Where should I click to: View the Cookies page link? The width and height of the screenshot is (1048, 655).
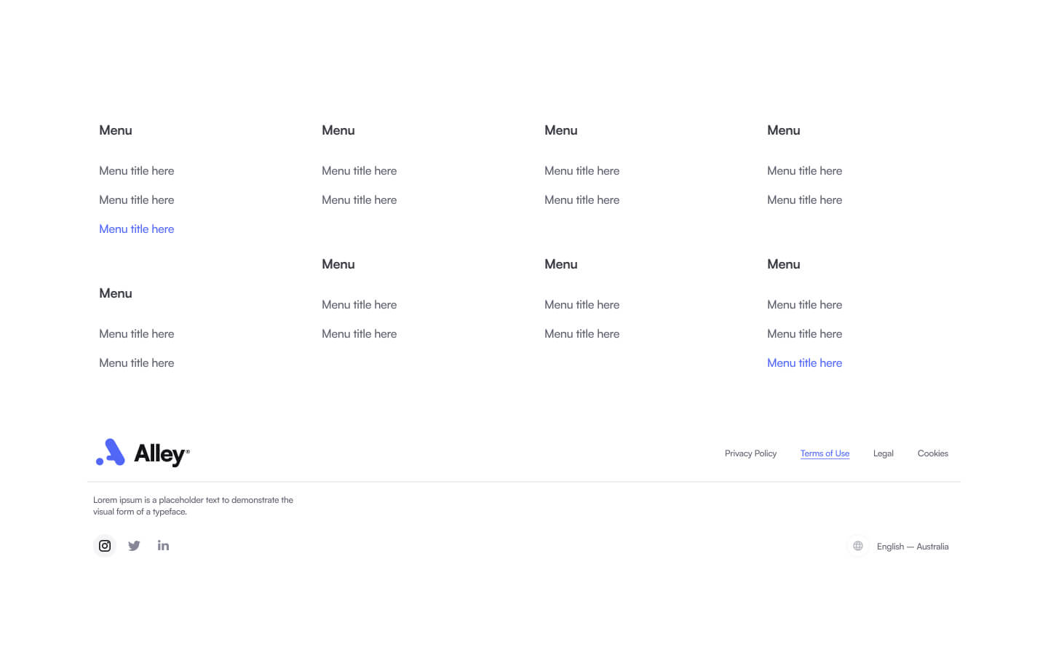coord(932,453)
